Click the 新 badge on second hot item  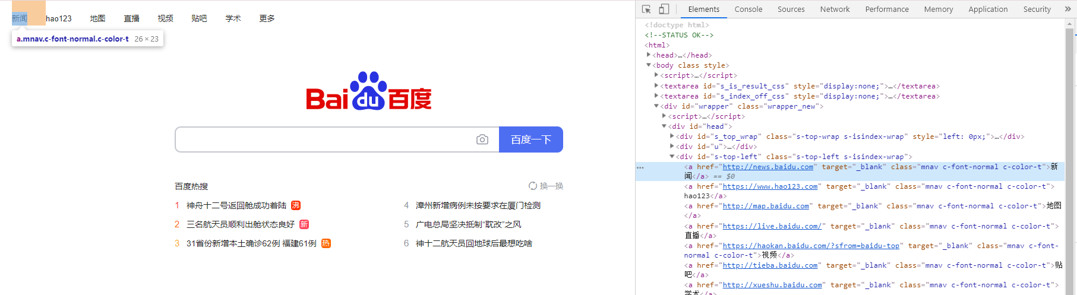click(x=304, y=224)
